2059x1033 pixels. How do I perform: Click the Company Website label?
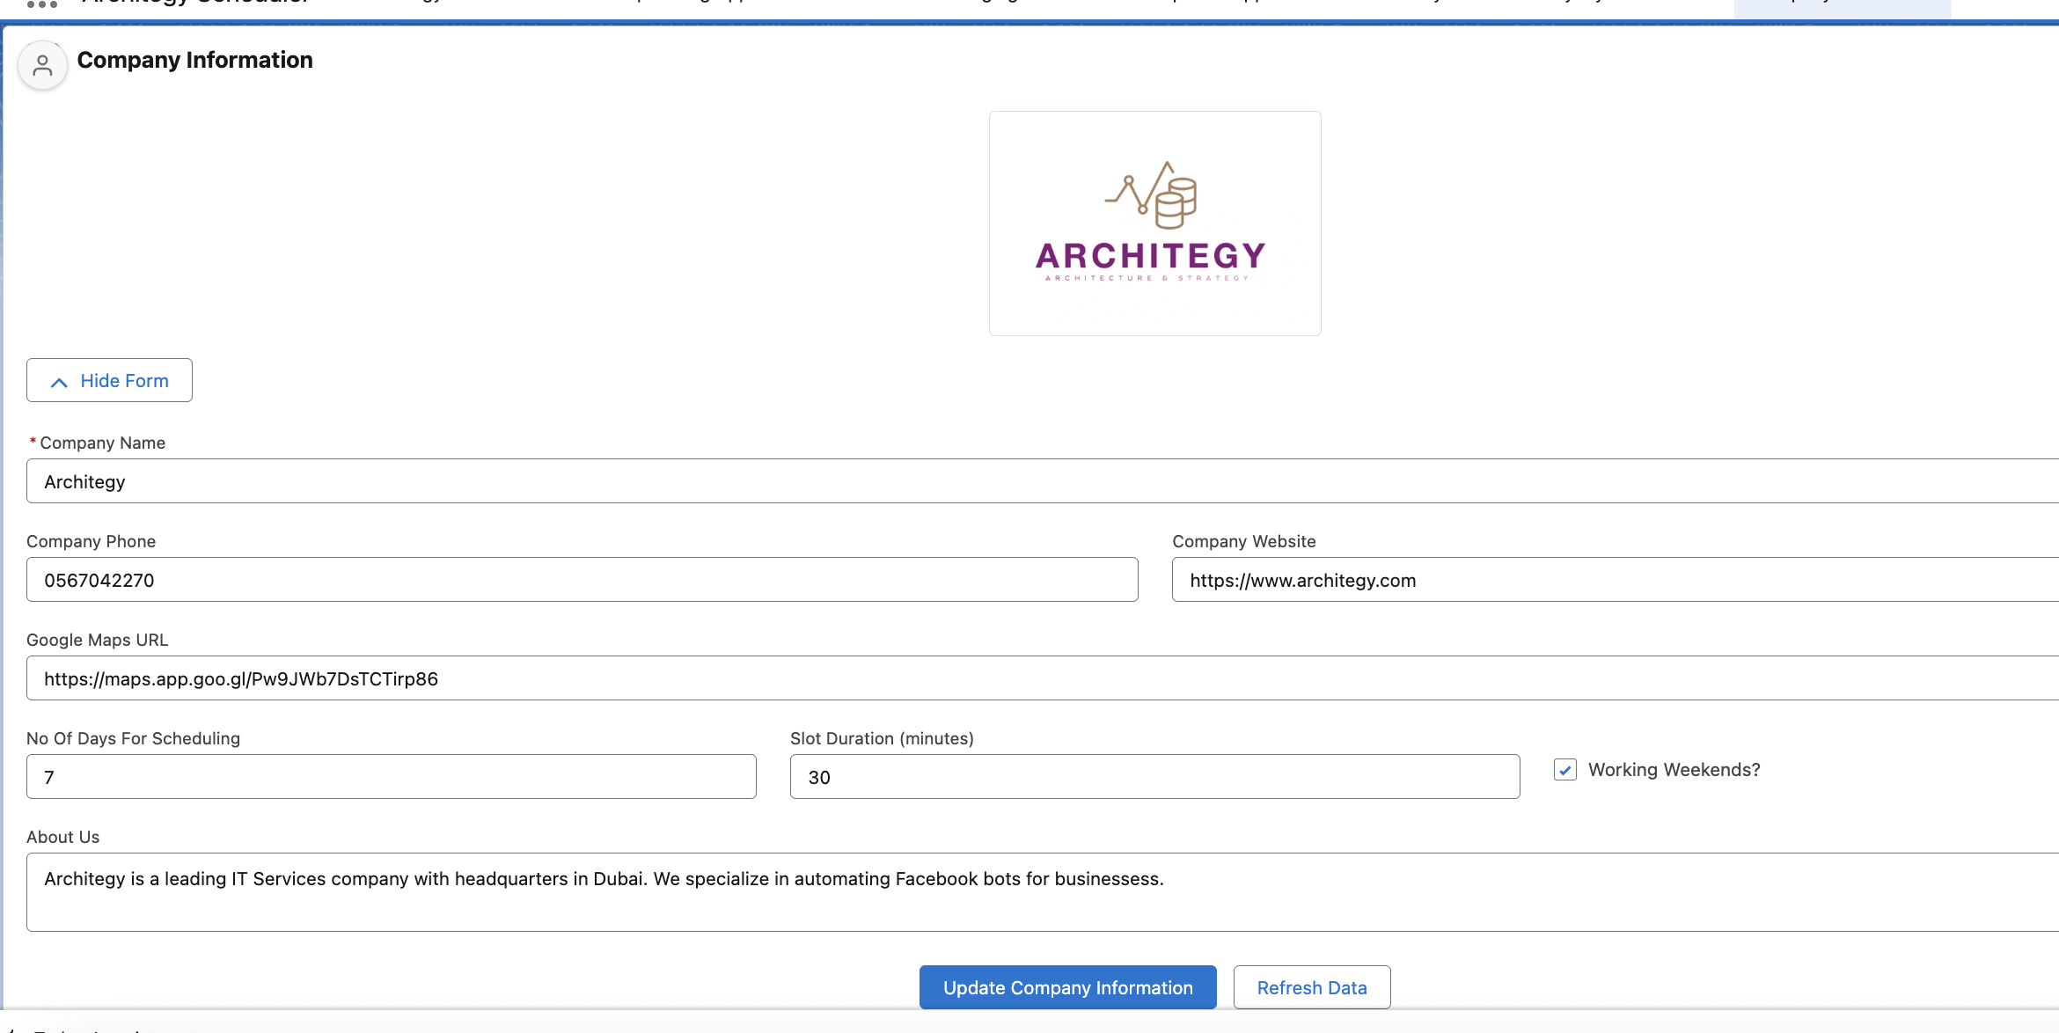[x=1243, y=541]
